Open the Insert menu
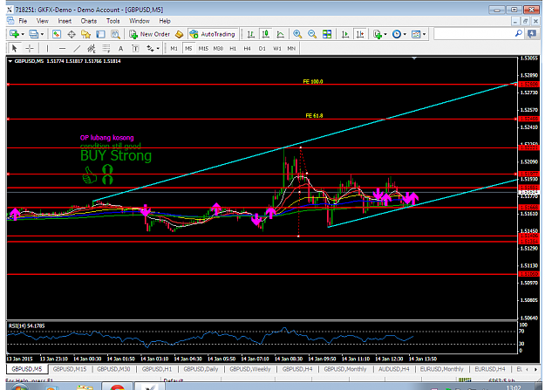 (x=65, y=21)
